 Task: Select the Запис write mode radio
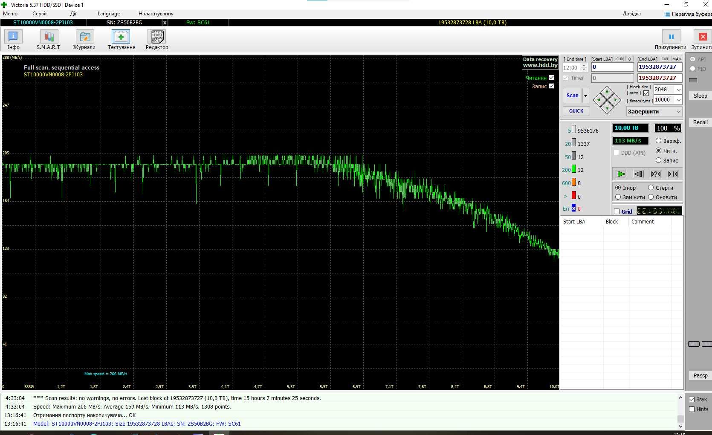pos(658,160)
